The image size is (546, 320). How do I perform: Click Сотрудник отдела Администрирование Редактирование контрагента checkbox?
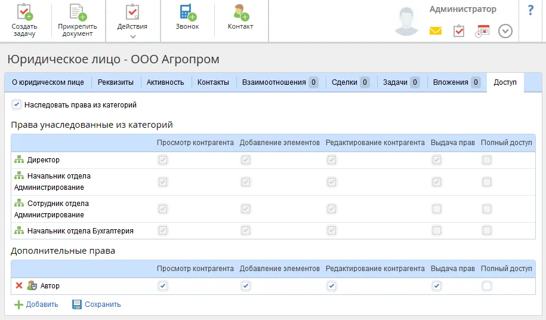coord(332,209)
